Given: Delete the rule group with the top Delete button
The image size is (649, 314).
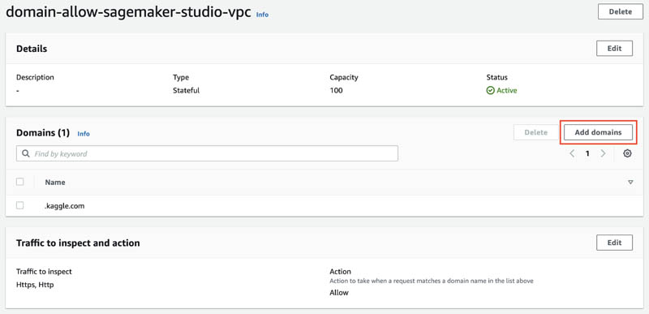Looking at the screenshot, I should (621, 11).
